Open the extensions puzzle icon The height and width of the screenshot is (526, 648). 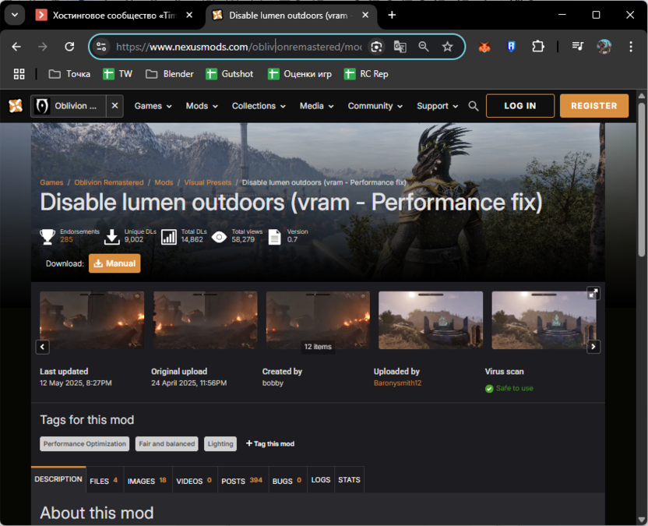537,47
